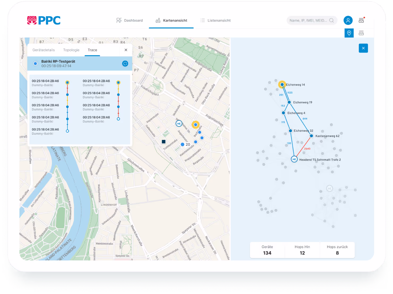Click the cluster marker labeled 20

pyautogui.click(x=185, y=145)
